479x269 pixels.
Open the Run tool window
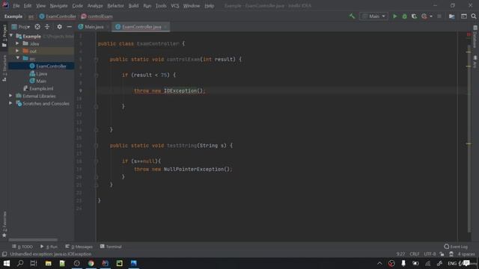(49, 247)
